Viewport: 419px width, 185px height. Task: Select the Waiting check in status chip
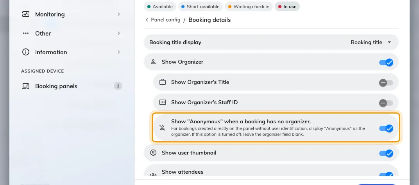pos(249,7)
